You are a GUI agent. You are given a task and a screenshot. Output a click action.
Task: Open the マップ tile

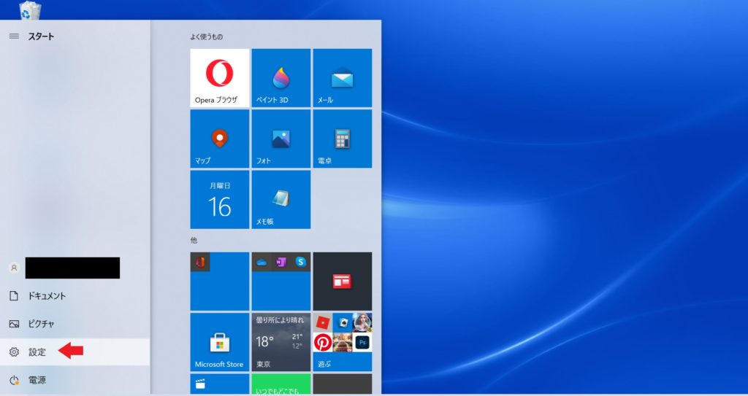219,139
